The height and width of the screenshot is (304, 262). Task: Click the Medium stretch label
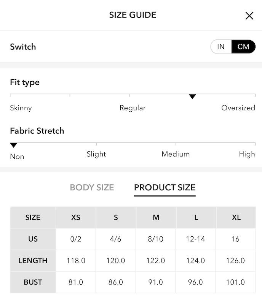click(x=176, y=154)
